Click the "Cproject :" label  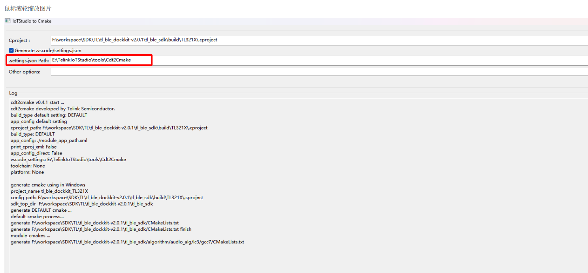point(19,40)
